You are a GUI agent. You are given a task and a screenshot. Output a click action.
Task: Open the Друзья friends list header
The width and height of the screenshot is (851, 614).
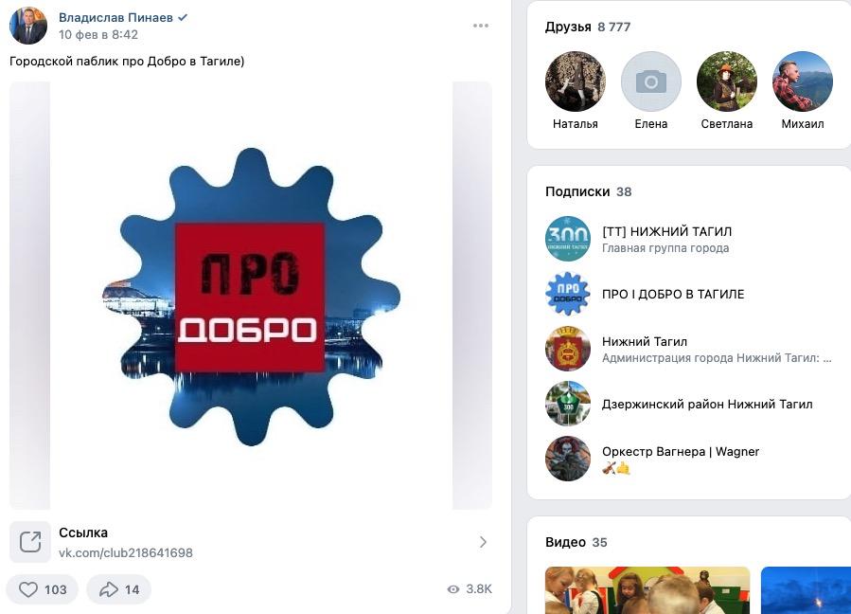(568, 27)
